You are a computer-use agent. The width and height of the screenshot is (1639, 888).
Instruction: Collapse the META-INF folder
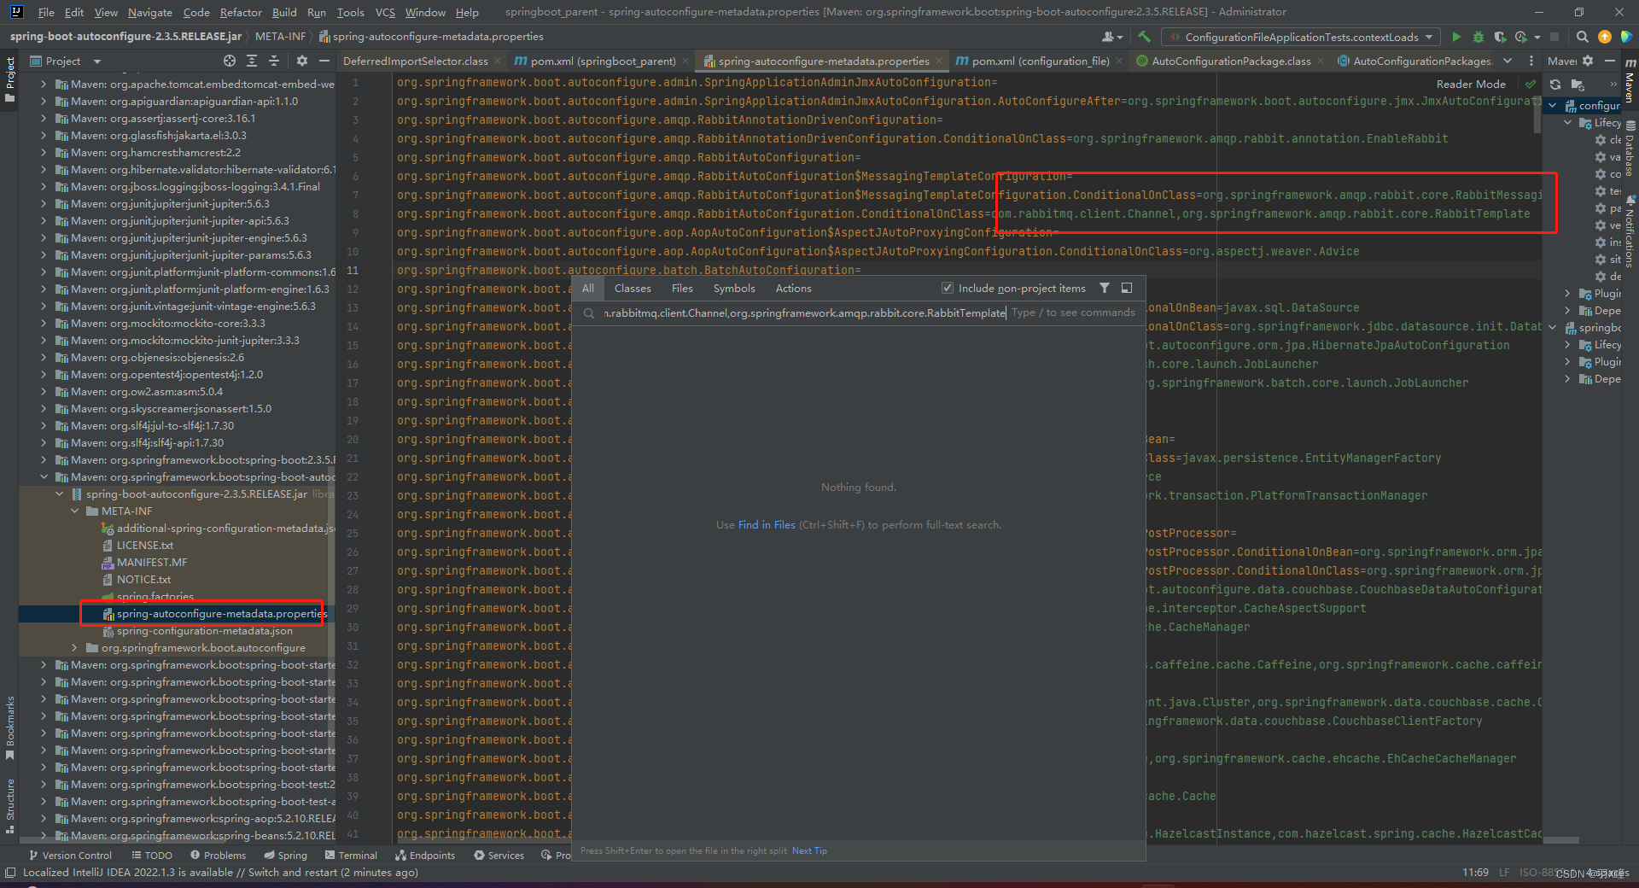point(75,511)
